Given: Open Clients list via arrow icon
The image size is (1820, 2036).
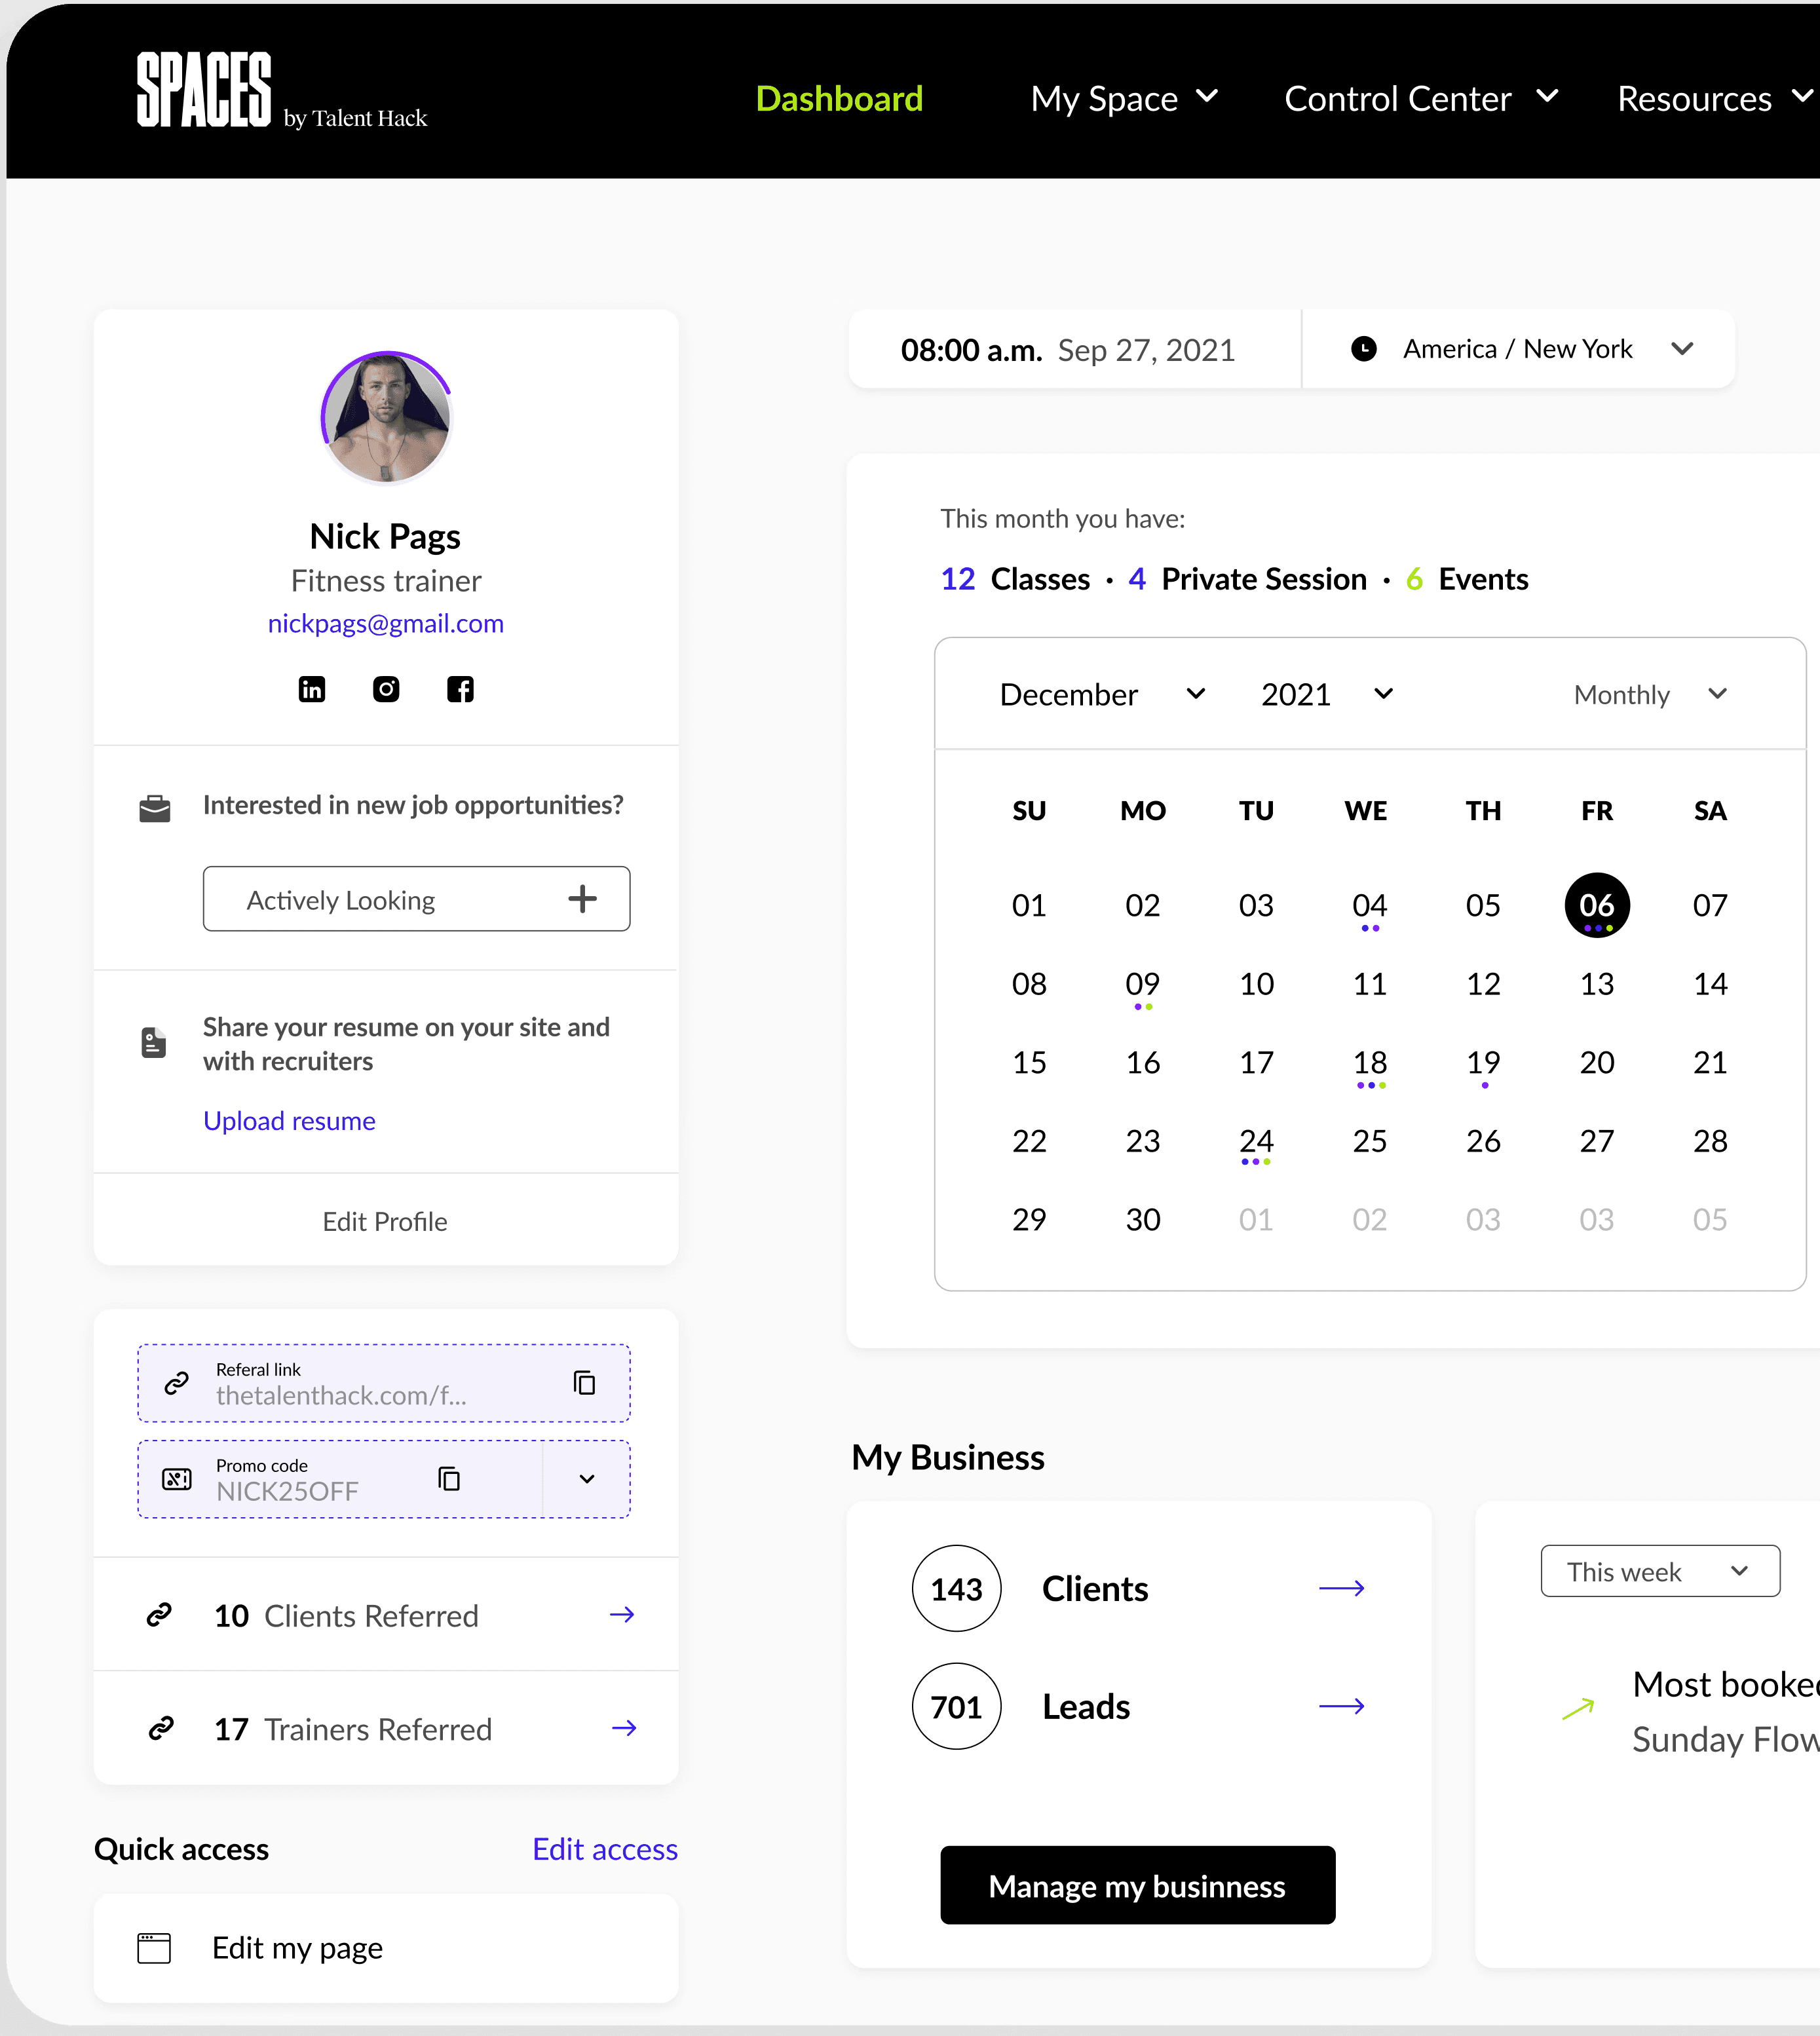Looking at the screenshot, I should point(1341,1588).
